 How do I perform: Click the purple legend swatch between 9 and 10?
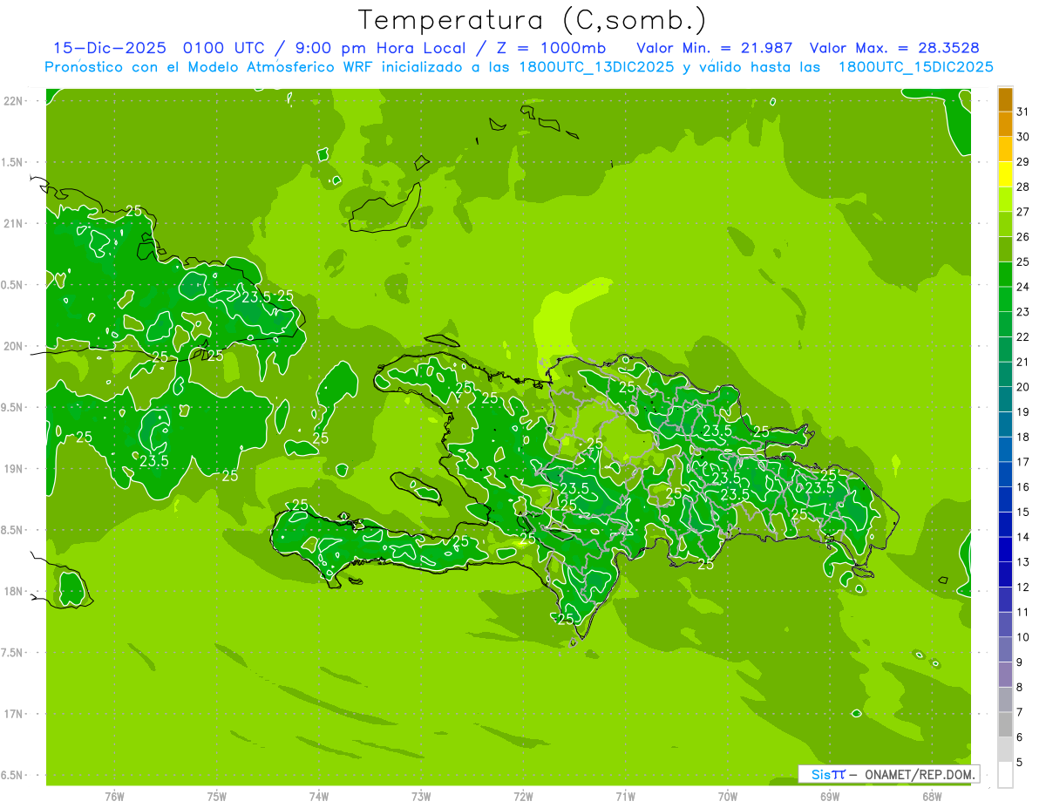click(x=1005, y=650)
